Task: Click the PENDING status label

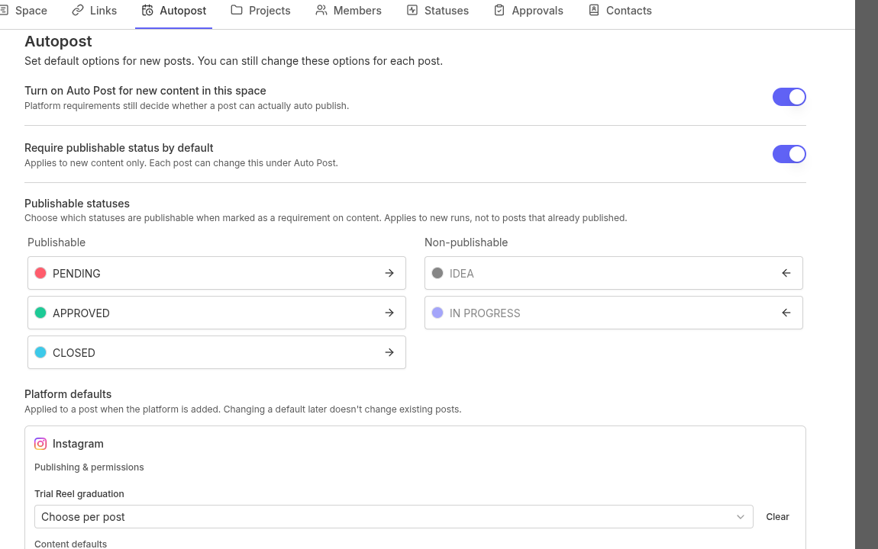Action: click(x=76, y=274)
